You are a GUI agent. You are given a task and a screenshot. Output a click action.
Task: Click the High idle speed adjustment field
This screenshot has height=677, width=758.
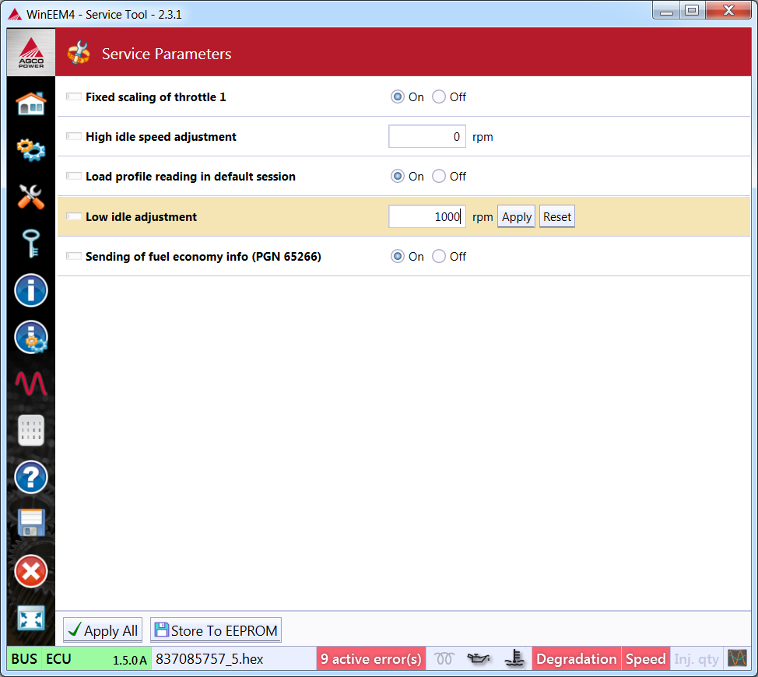[426, 137]
